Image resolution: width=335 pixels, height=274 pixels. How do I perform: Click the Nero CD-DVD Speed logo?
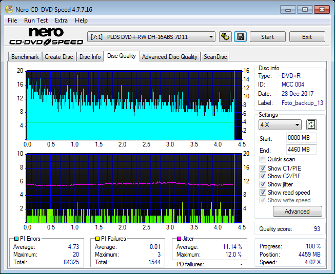(46, 36)
